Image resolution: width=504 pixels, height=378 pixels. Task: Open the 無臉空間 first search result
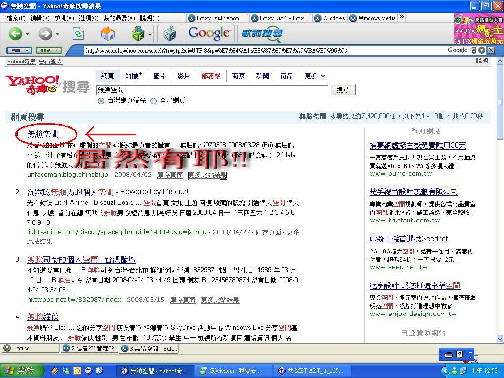pos(43,134)
